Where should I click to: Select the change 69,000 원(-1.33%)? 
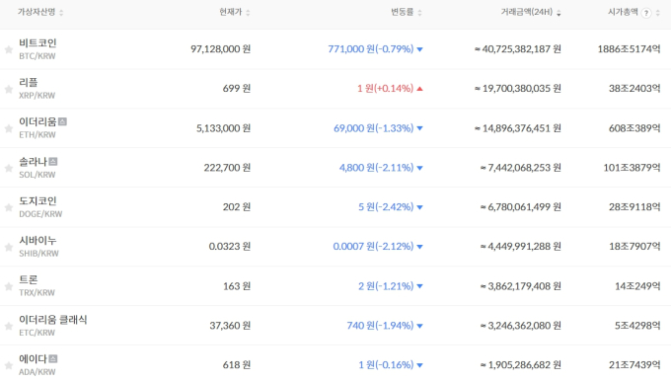coord(374,128)
